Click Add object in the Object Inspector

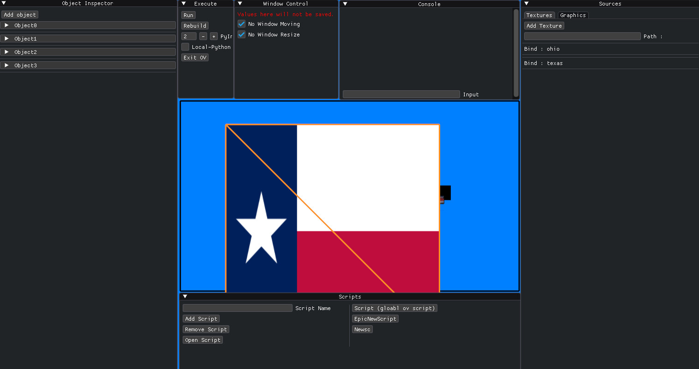coord(19,14)
